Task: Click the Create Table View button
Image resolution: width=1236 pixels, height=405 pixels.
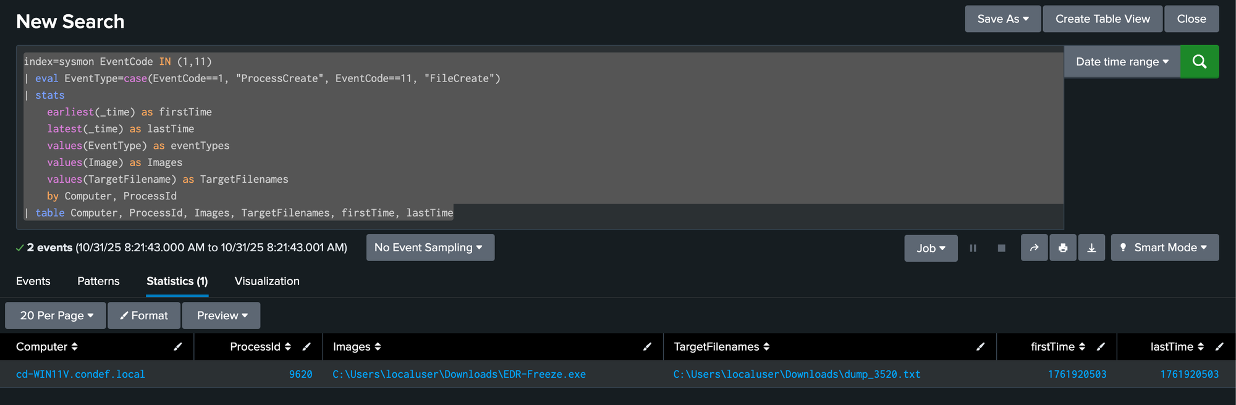Action: (1103, 19)
